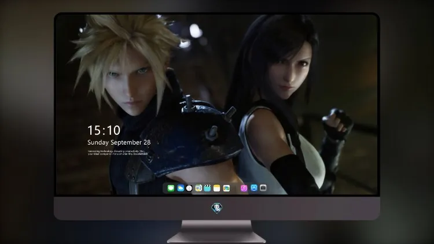Click the small tagline text below the date

(x=117, y=153)
